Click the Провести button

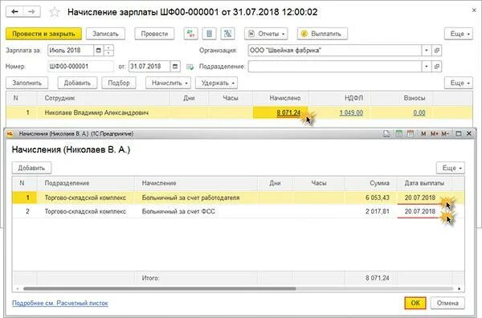point(154,34)
